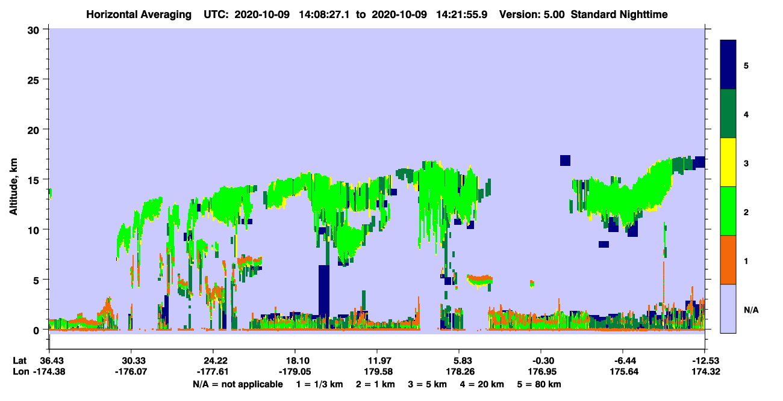
Task: Click the longitude value '-174.38'
Action: 49,372
